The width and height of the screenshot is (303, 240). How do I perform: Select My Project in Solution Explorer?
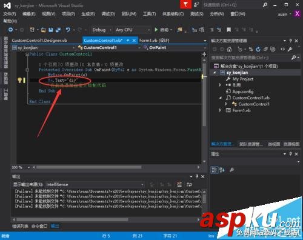click(242, 79)
